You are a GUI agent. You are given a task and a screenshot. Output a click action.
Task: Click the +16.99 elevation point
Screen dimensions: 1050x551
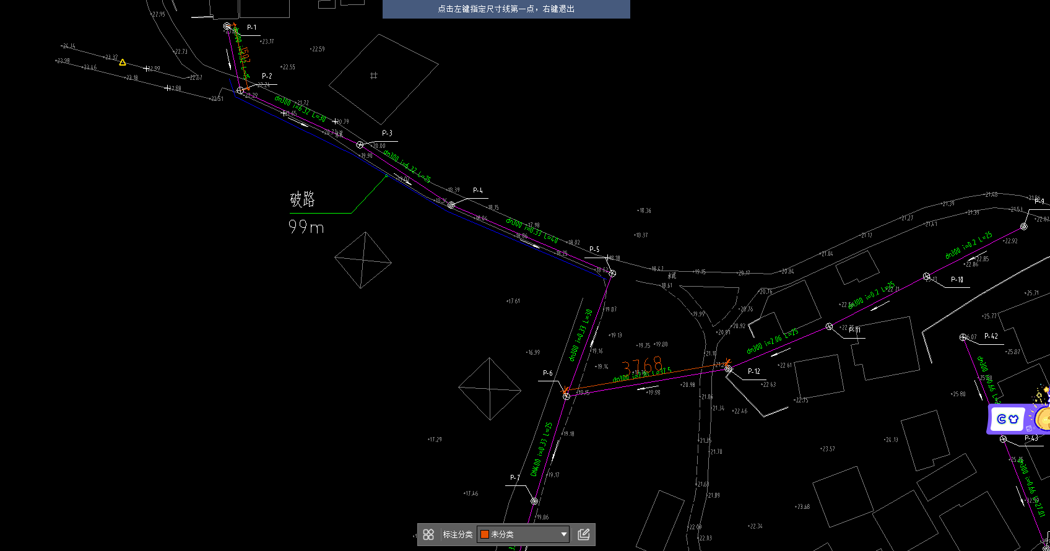click(533, 353)
